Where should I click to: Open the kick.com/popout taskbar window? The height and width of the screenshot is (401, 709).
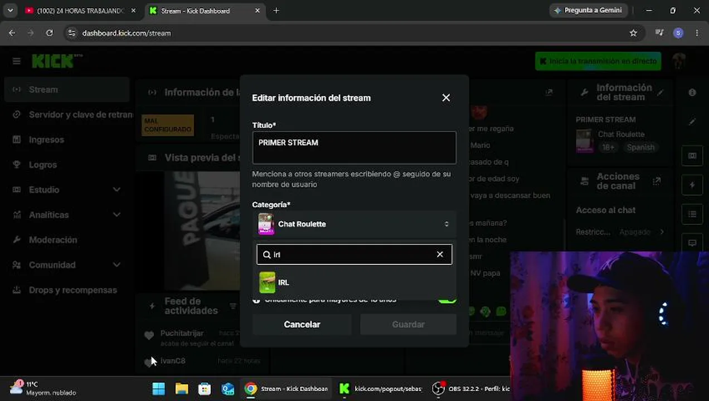click(x=381, y=388)
